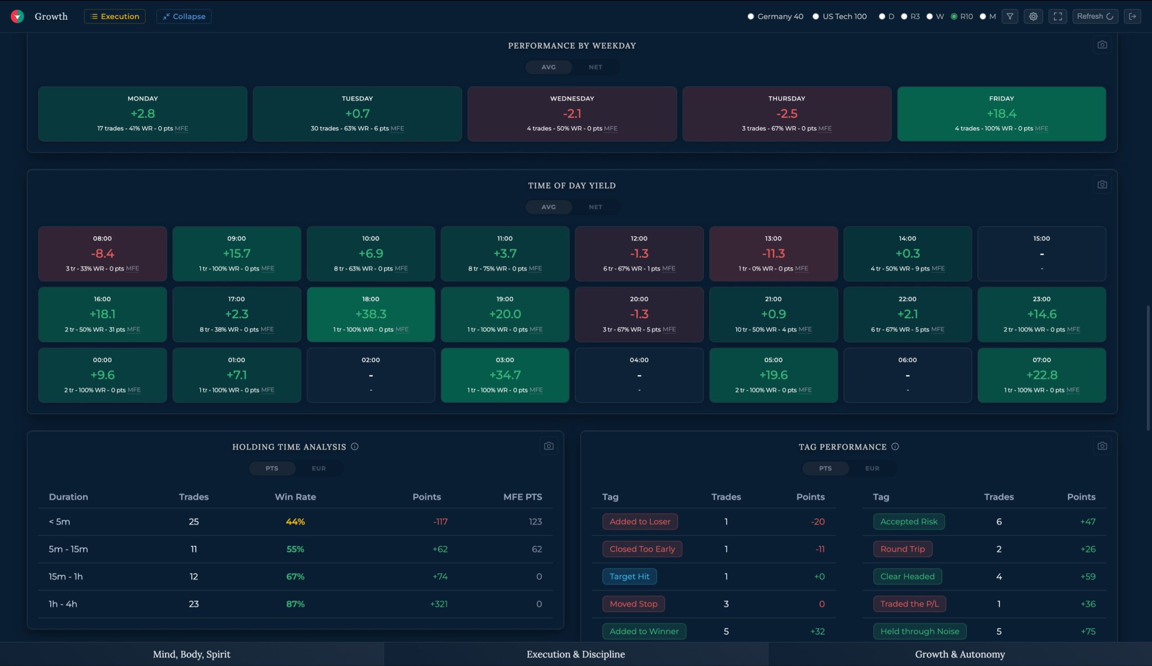1152x666 pixels.
Task: Switch Holding Time Analysis to EUR
Action: tap(319, 468)
